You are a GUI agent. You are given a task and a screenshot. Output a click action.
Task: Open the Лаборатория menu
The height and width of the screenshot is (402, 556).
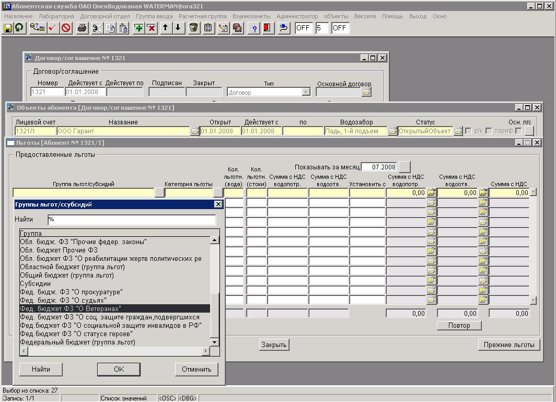click(x=56, y=16)
